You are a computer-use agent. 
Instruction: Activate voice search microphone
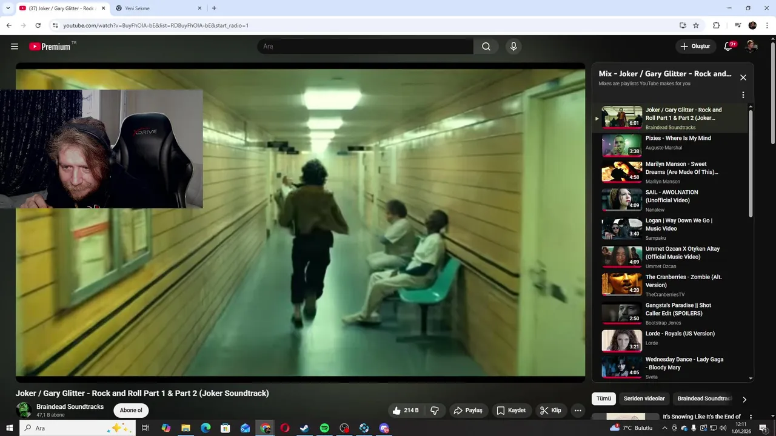[513, 47]
